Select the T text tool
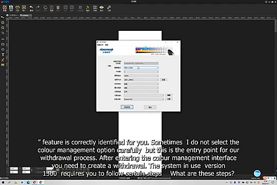Screen dimensions: 277x185 3,54
